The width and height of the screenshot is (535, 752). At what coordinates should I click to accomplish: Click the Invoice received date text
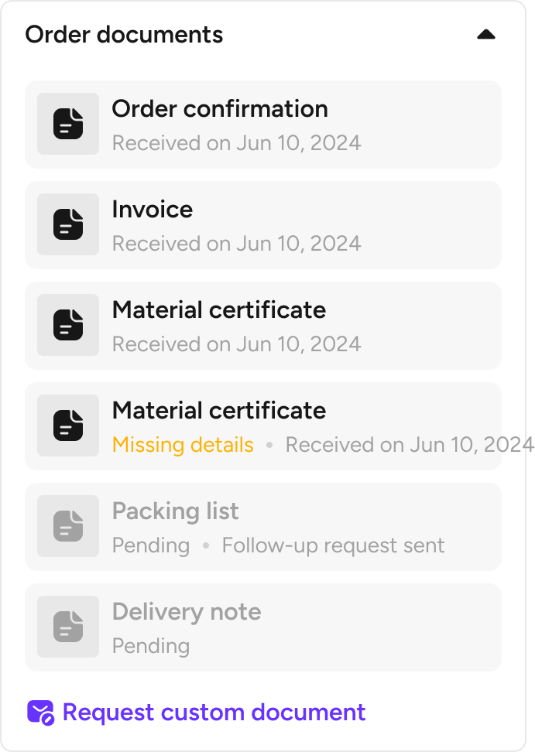click(236, 244)
